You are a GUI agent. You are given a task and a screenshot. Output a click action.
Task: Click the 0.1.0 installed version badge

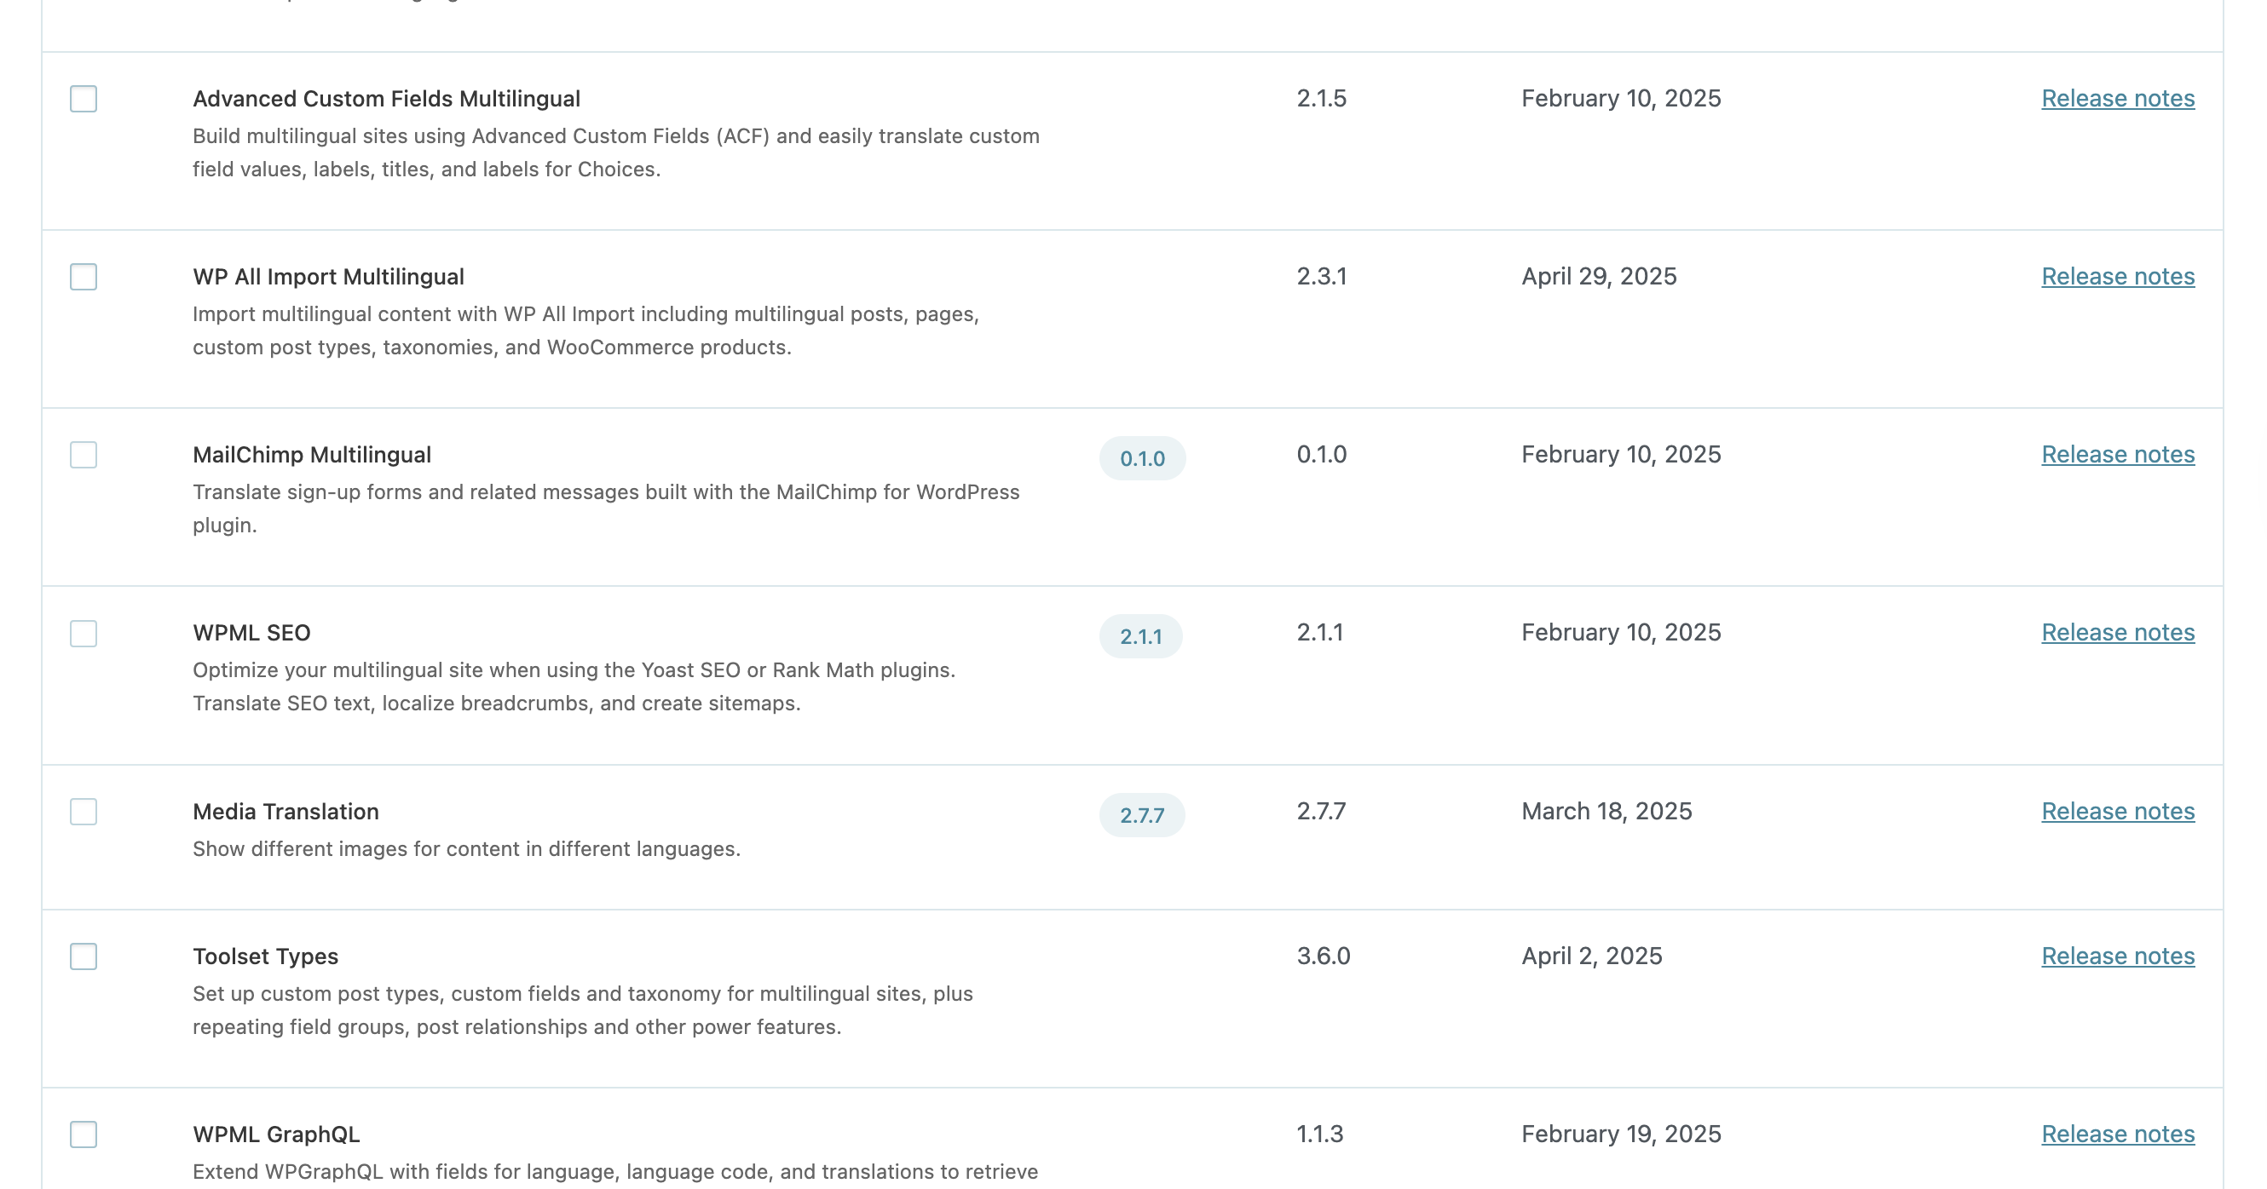[x=1142, y=458]
